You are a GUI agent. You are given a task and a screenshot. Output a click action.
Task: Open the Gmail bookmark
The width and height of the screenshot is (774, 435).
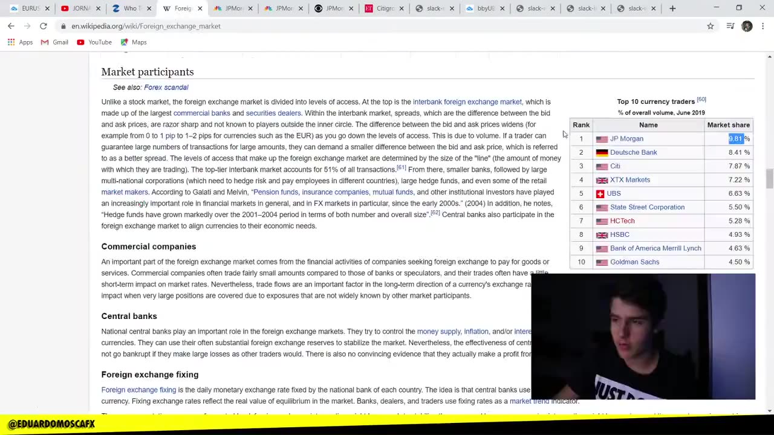(x=54, y=42)
